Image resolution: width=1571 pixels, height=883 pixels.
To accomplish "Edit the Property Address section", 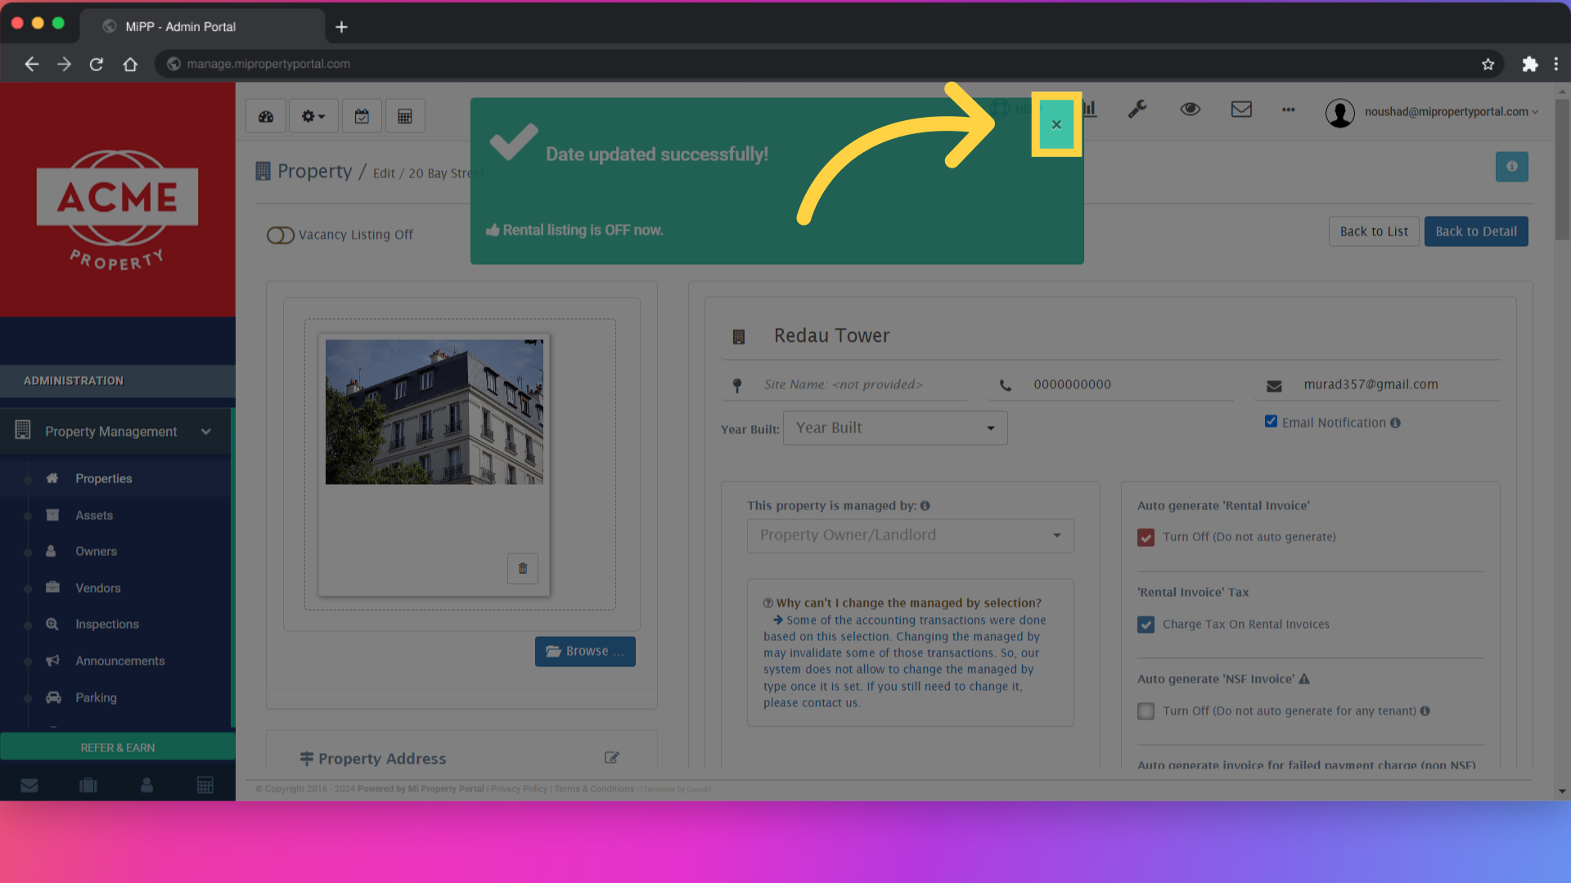I will (x=611, y=758).
